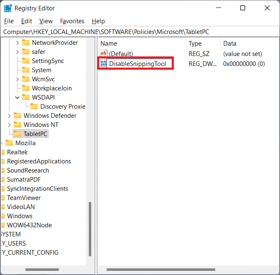The height and width of the screenshot is (275, 280).
Task: Click the values pane horizontal scrollbar thumb
Action: tap(161, 270)
